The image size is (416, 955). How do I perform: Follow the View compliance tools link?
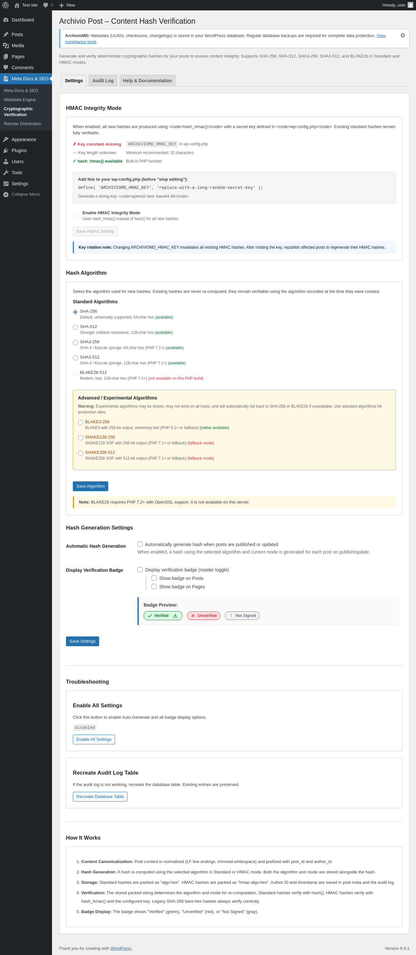coord(381,35)
